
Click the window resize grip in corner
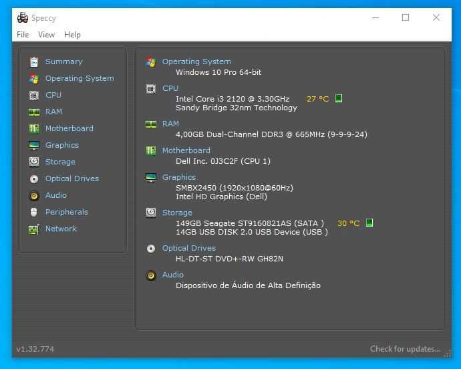pyautogui.click(x=447, y=354)
